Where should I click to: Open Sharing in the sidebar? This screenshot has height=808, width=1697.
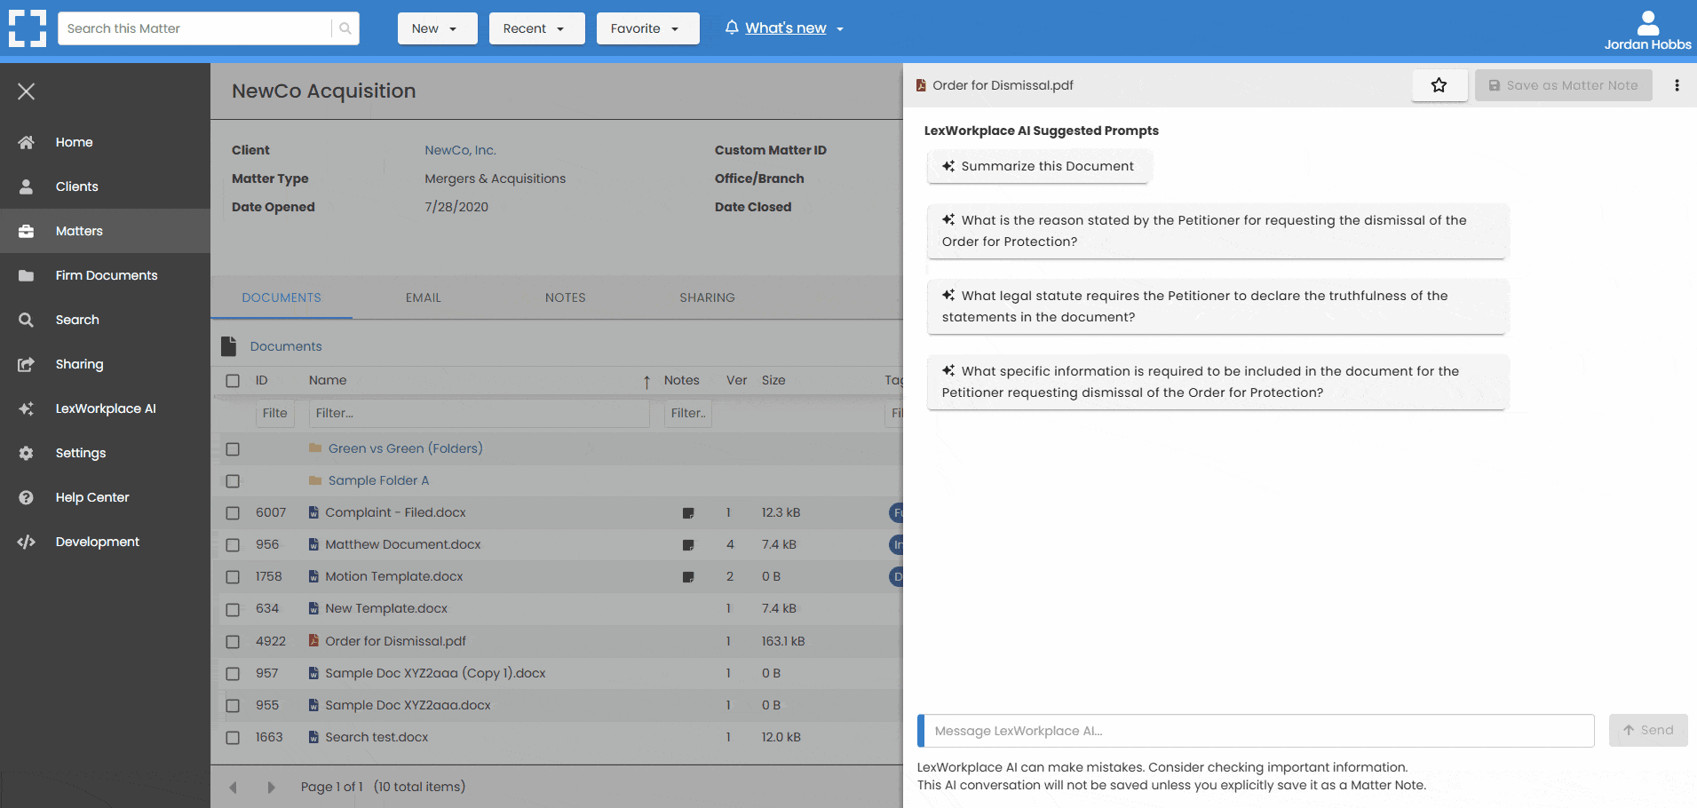click(105, 364)
